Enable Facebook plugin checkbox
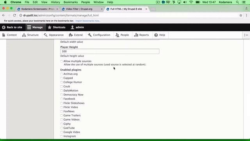This screenshot has height=141, width=250. pos(62,99)
